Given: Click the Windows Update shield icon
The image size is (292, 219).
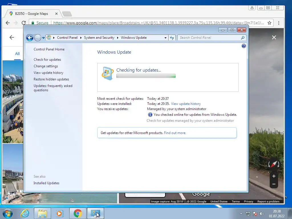Looking at the screenshot, I should pyautogui.click(x=108, y=73).
